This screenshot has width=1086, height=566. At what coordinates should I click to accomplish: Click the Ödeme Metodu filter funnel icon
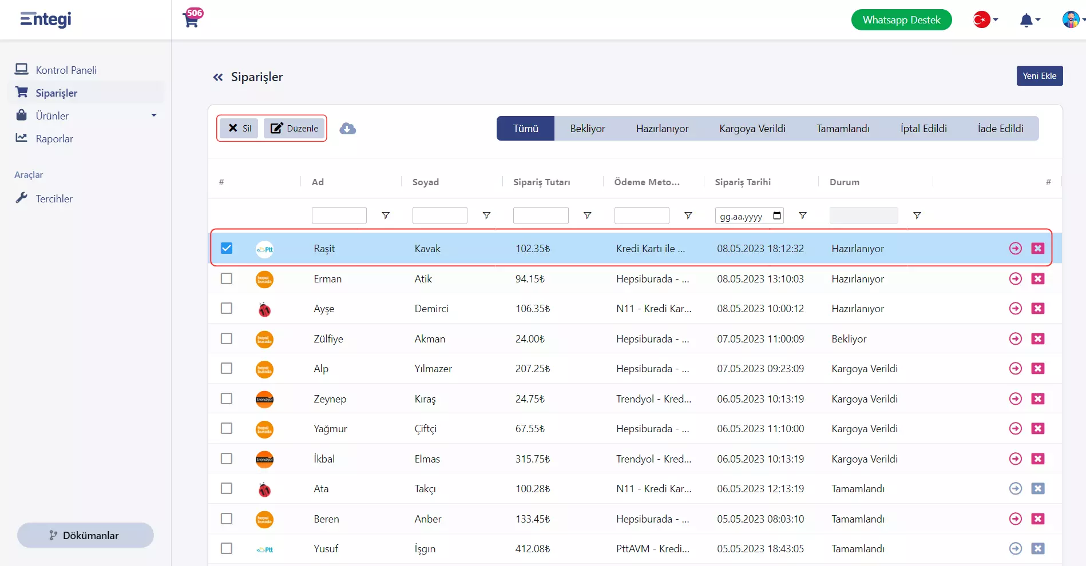click(x=688, y=216)
